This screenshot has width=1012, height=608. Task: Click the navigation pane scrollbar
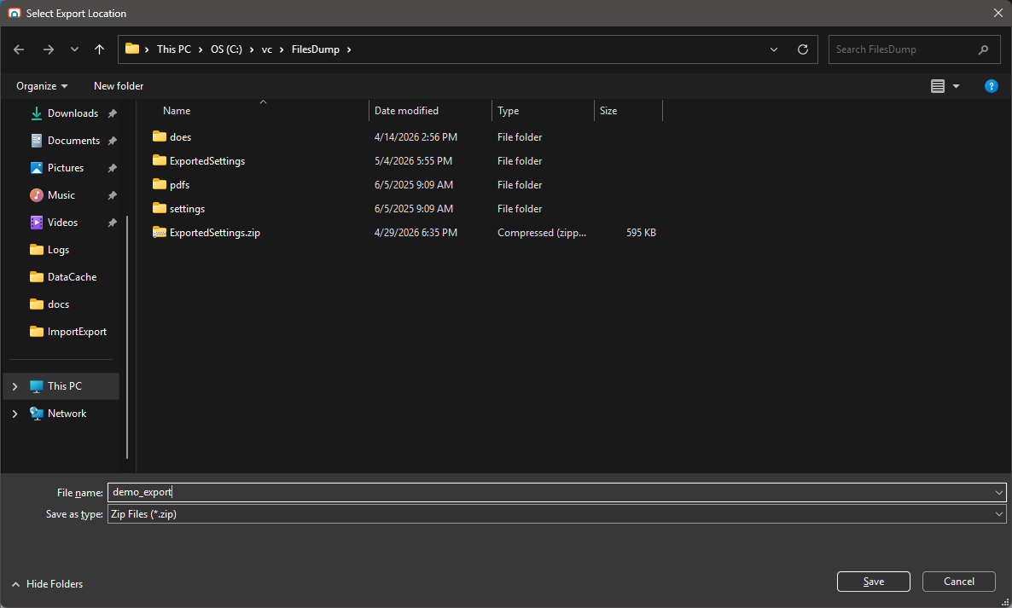127,337
